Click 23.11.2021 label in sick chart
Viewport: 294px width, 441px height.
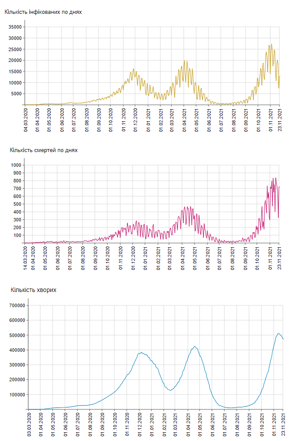coord(283,425)
